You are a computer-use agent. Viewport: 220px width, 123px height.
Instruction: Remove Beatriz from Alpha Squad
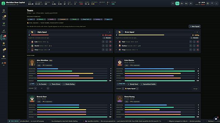coord(111,46)
